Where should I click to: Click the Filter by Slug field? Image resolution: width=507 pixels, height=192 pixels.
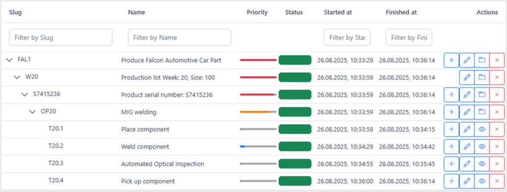click(x=61, y=38)
